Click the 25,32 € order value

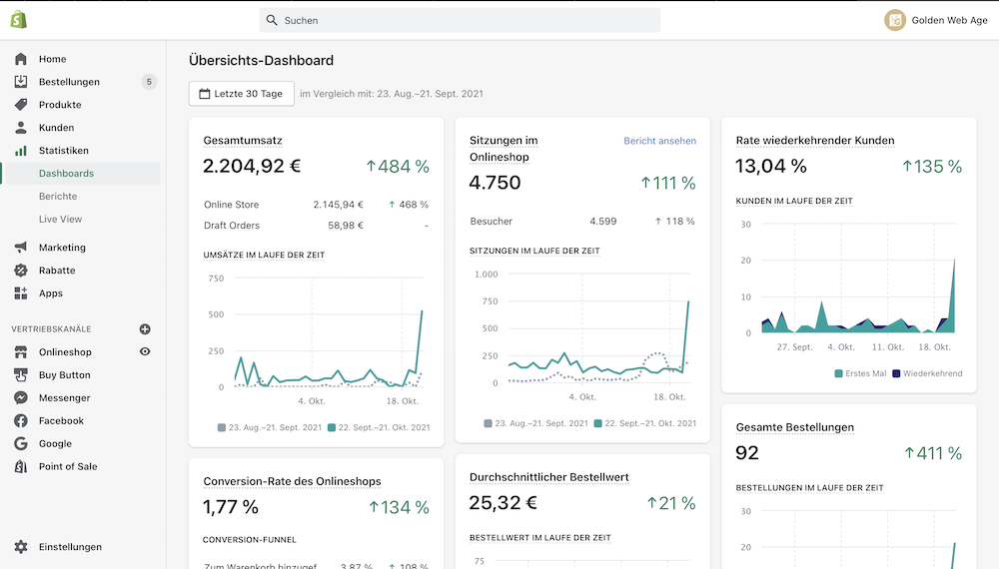[x=503, y=503]
